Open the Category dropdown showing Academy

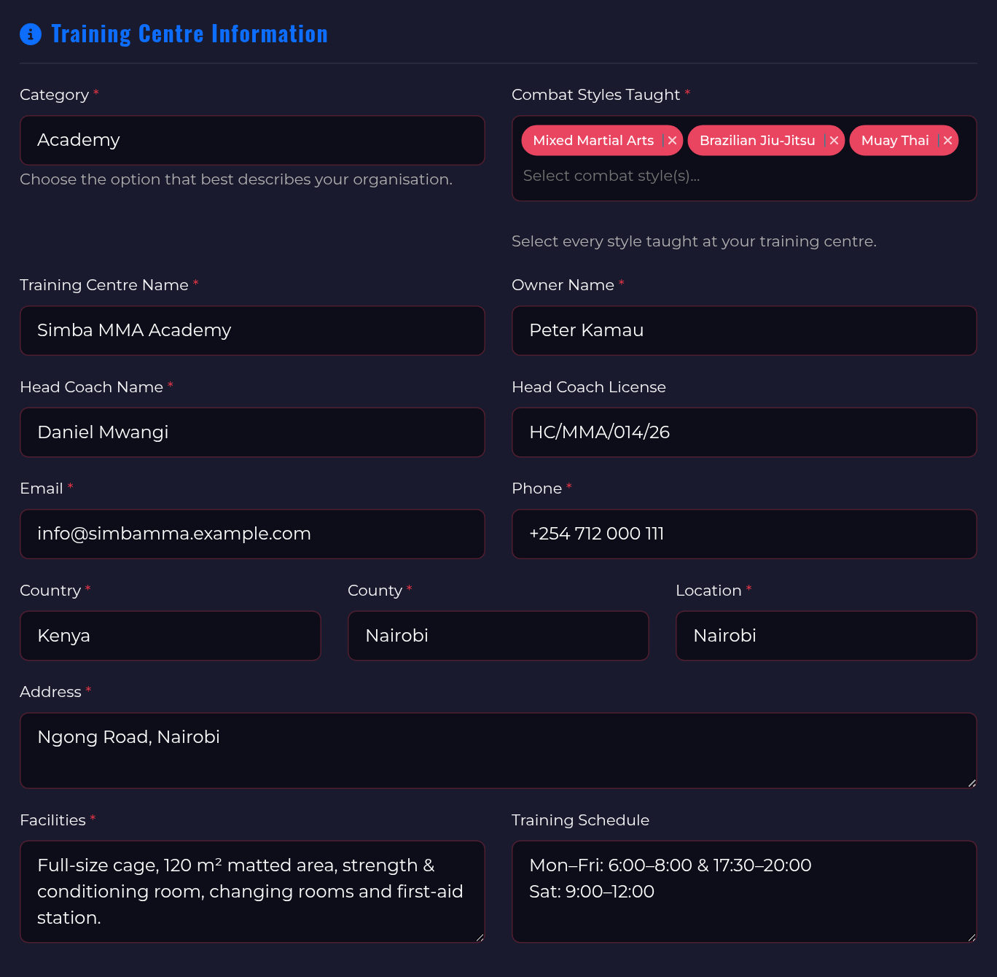click(252, 140)
